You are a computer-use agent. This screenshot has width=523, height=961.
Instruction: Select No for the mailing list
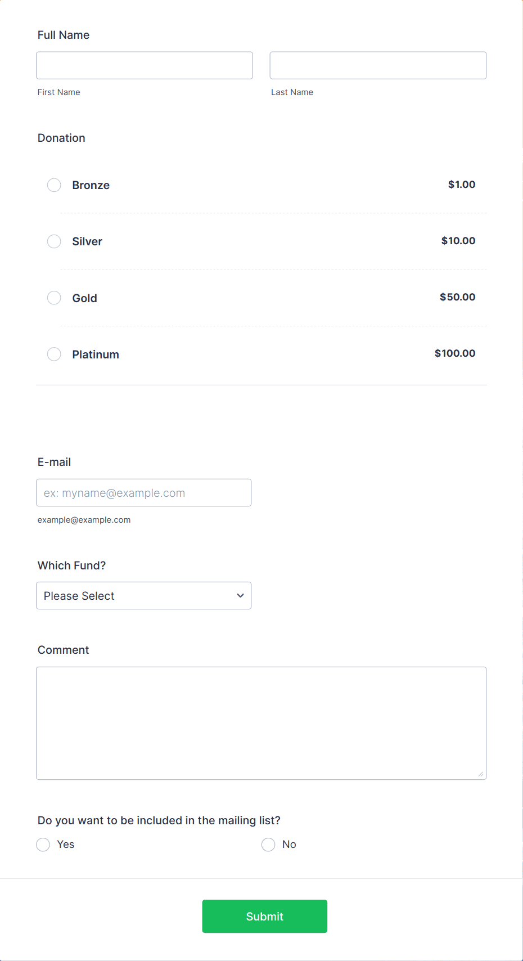tap(268, 845)
